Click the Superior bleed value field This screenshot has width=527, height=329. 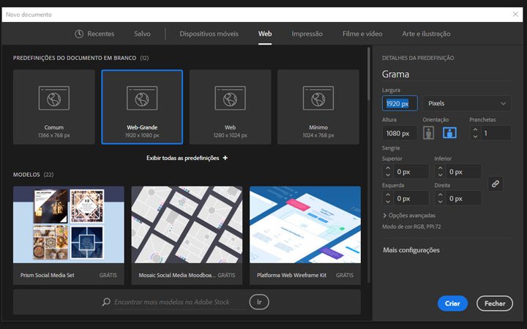pos(411,172)
